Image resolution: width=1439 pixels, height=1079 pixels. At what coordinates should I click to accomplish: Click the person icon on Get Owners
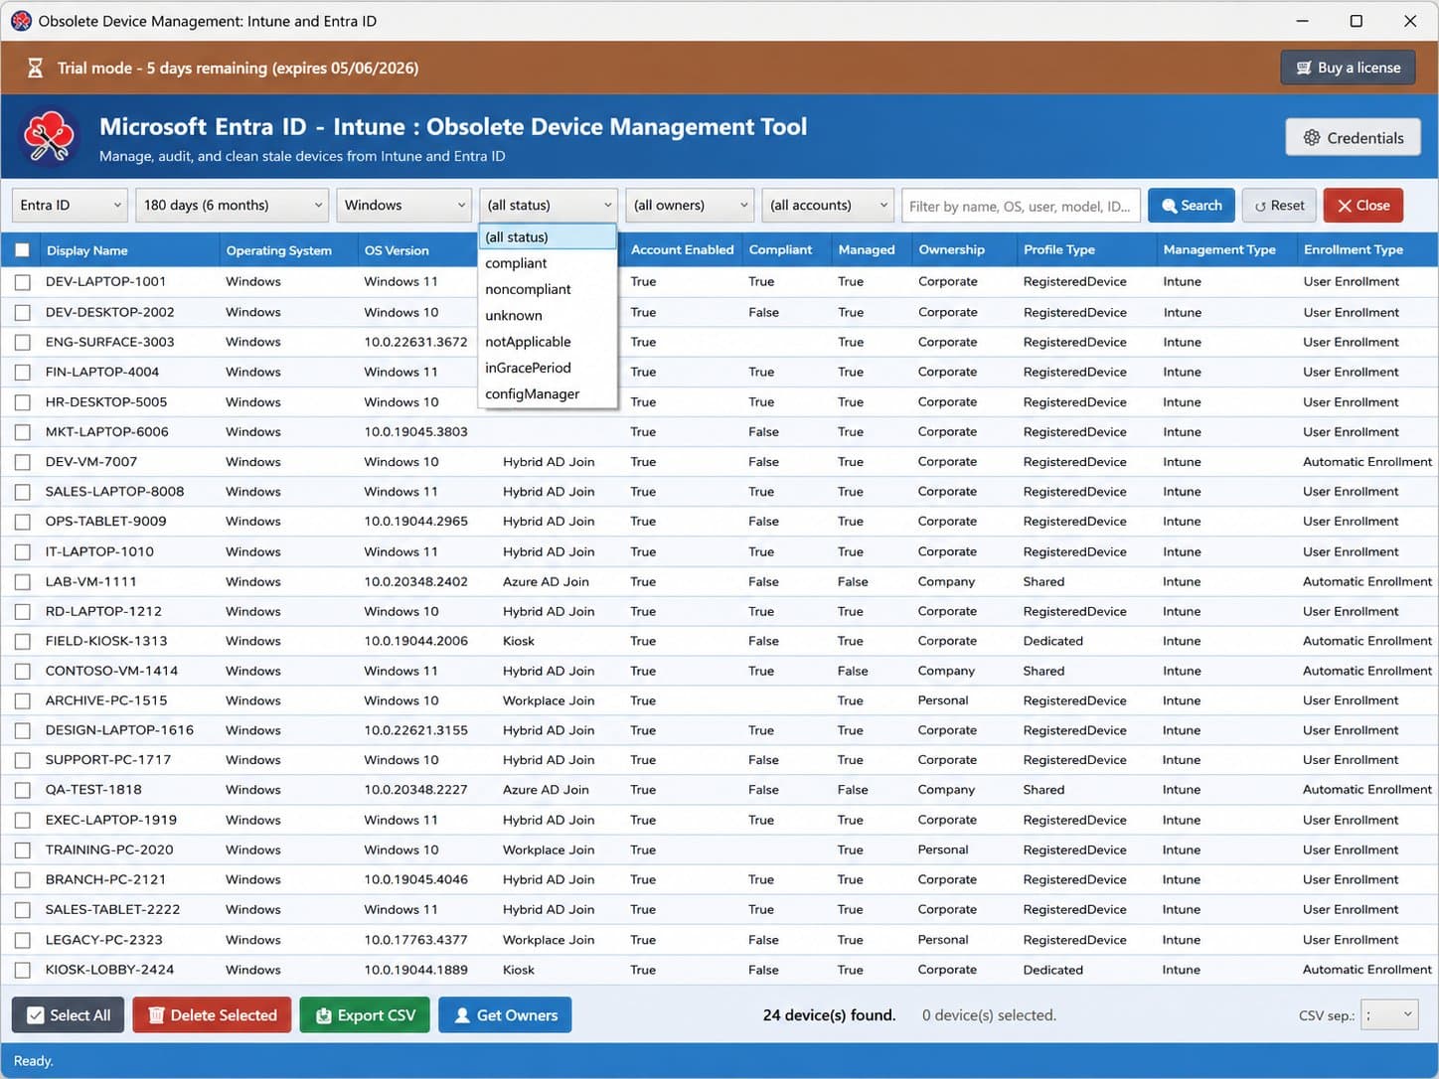[462, 1015]
